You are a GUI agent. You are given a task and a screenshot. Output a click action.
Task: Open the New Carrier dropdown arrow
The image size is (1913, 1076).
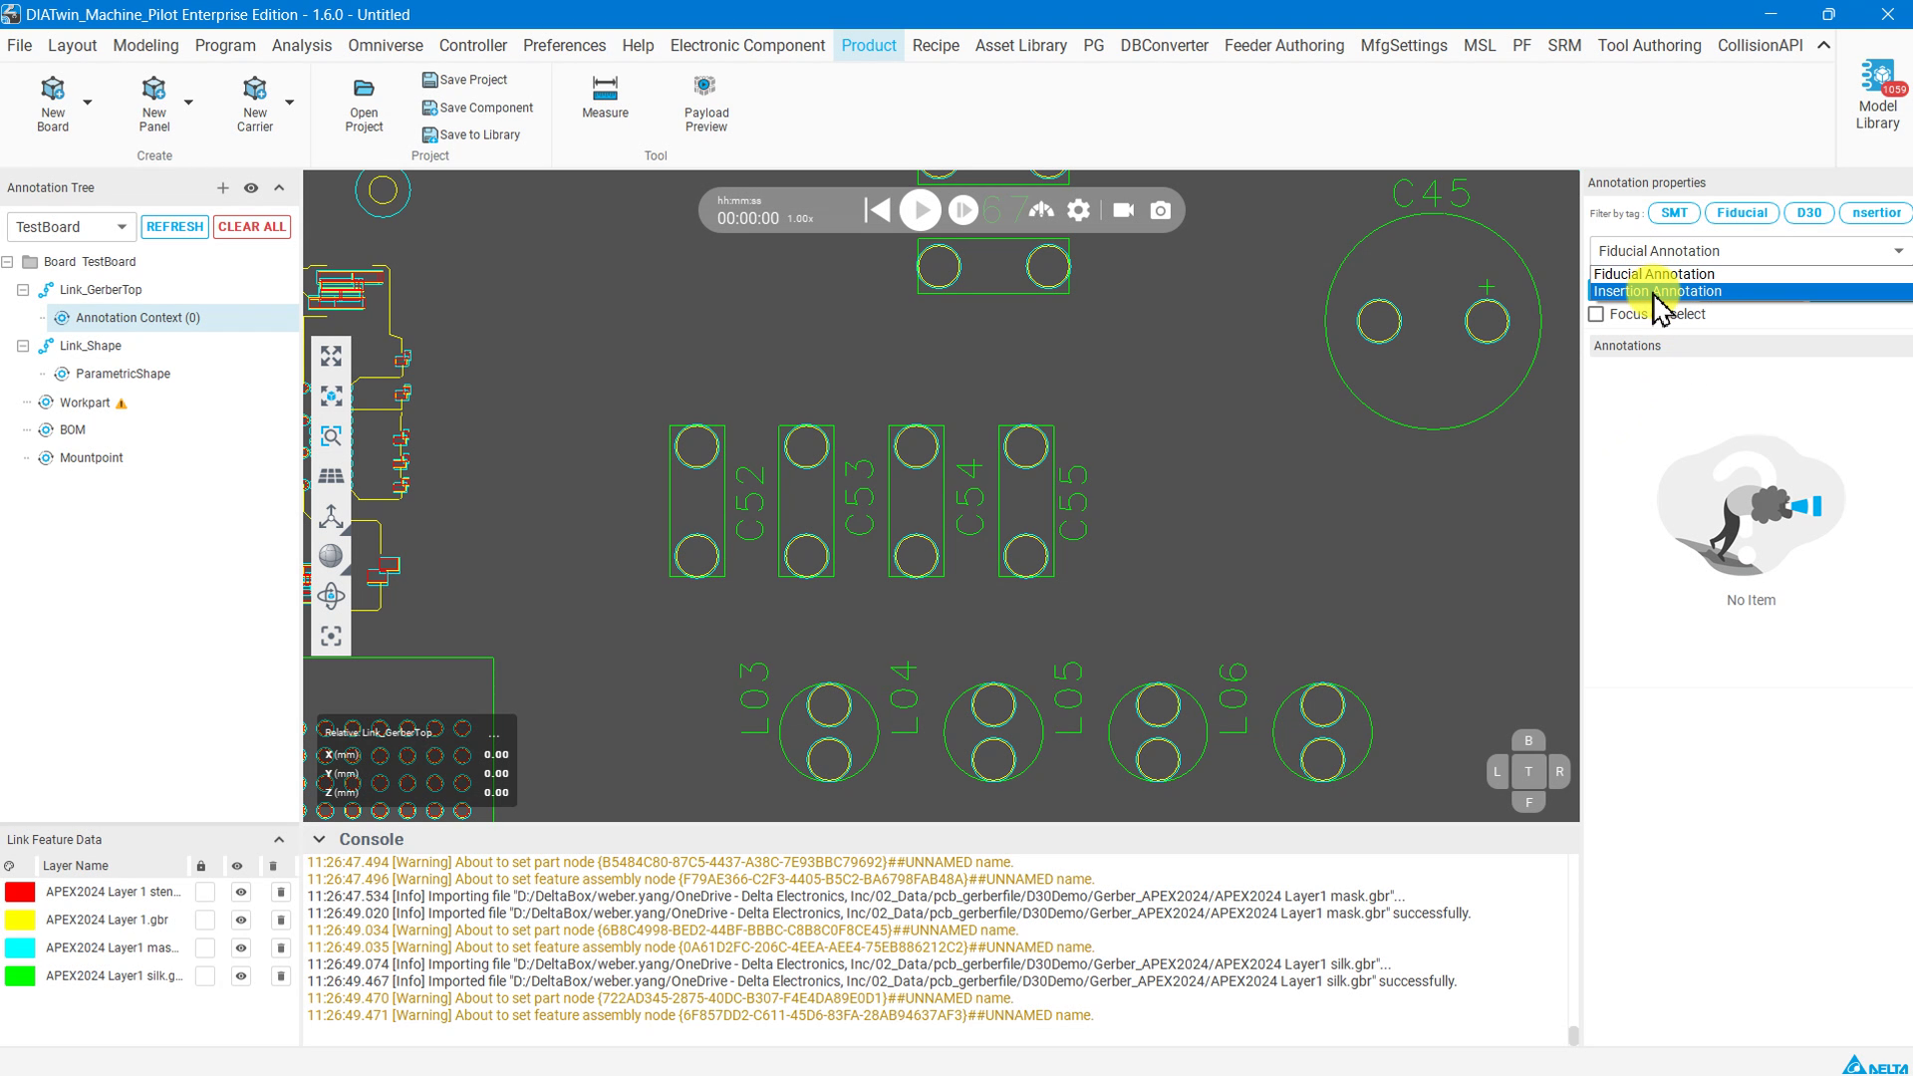pyautogui.click(x=290, y=103)
